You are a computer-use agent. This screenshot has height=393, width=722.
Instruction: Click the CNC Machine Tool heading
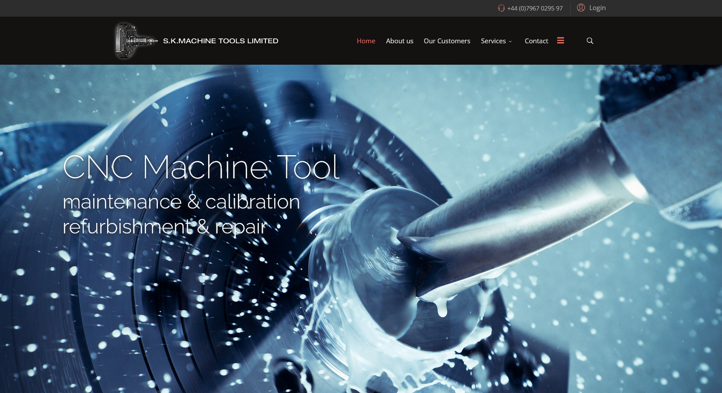point(201,167)
